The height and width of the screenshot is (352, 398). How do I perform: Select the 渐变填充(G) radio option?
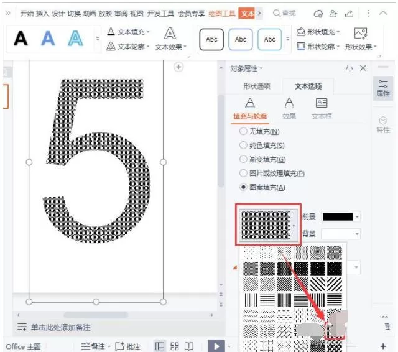tap(262, 159)
